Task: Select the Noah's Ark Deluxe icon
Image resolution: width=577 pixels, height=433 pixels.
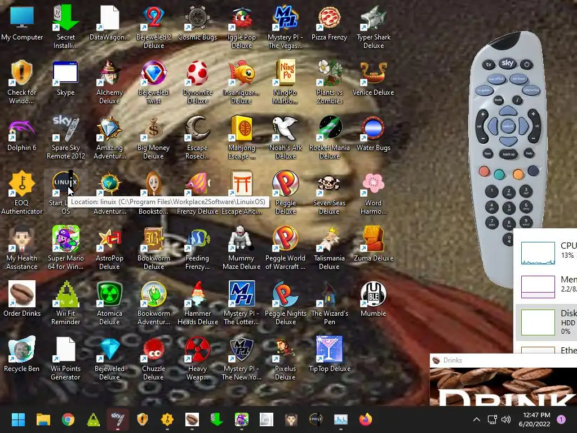Action: 285,138
